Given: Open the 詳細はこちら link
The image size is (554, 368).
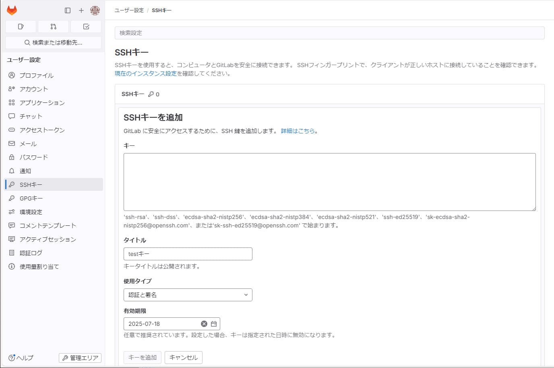Looking at the screenshot, I should click(297, 131).
